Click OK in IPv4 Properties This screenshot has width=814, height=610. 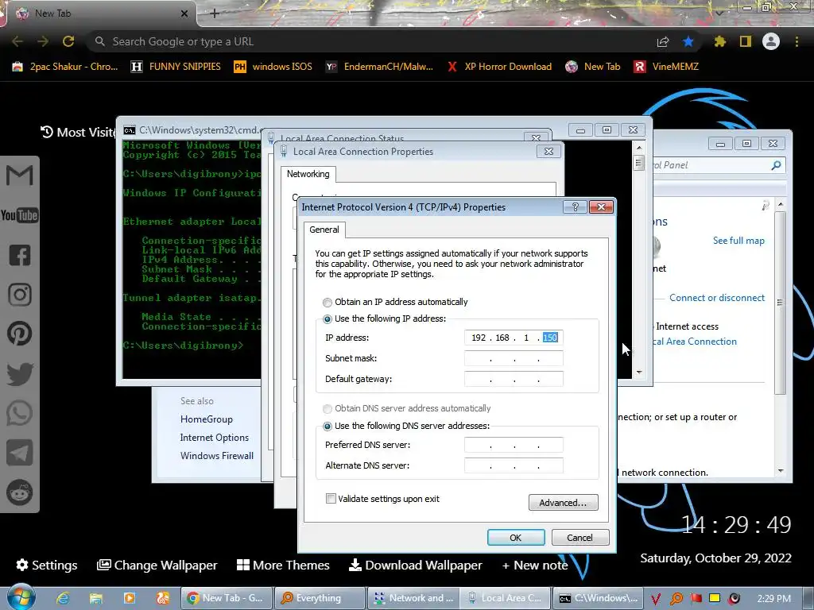(515, 538)
